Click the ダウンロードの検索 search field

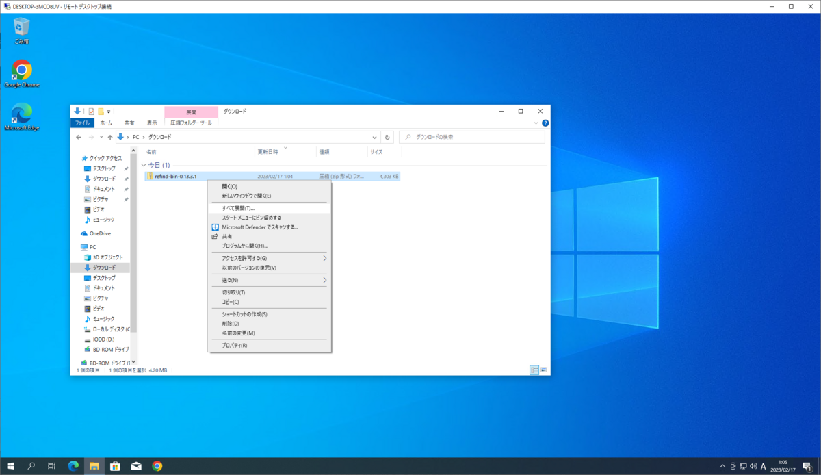pyautogui.click(x=472, y=137)
